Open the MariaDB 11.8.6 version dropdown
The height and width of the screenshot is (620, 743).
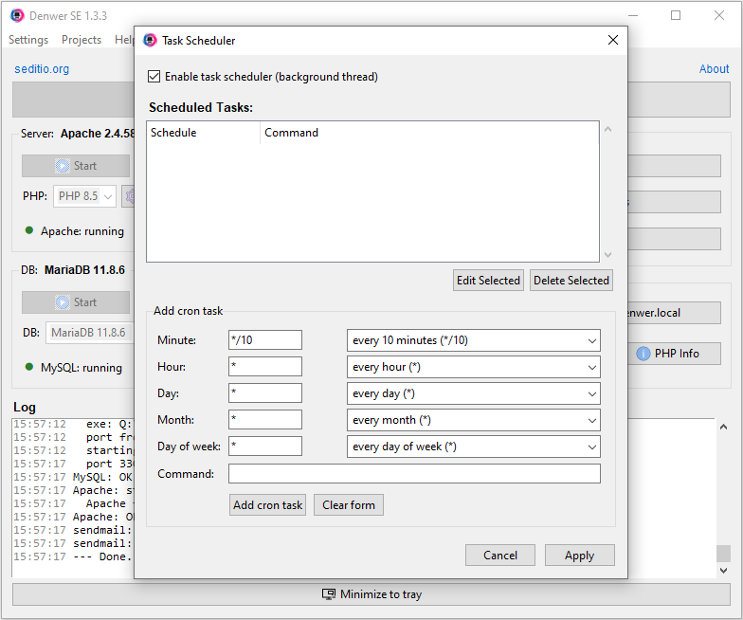point(90,332)
